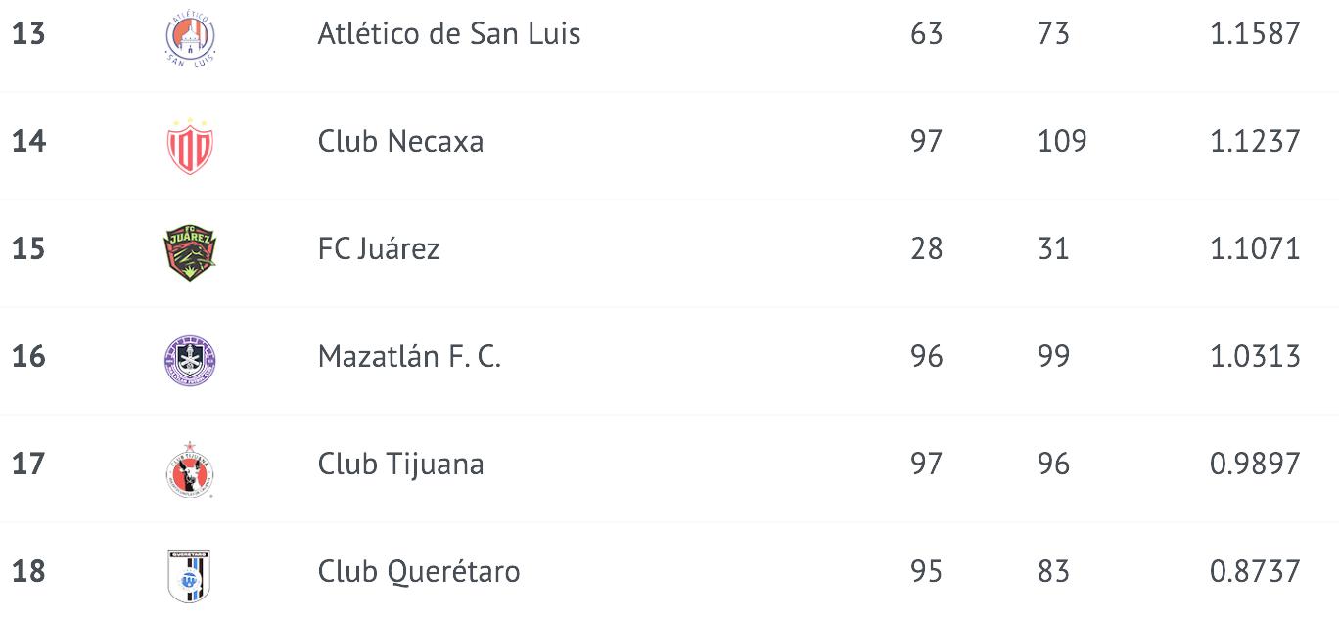Screen dimensions: 1339x620
Task: Select rank number 18 in the table
Action: pos(28,571)
